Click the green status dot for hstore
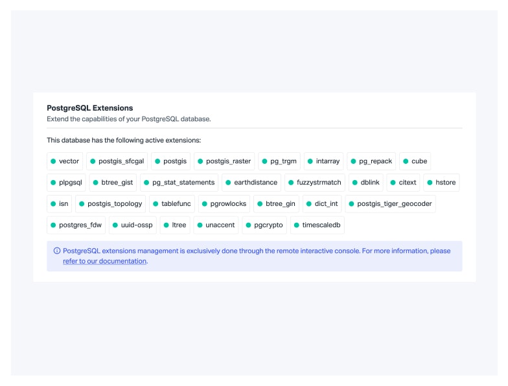 [x=430, y=183]
